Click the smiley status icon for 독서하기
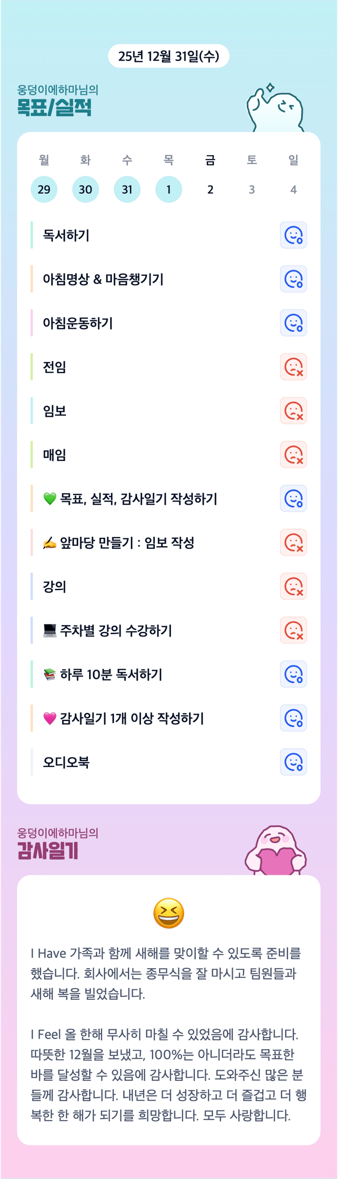This screenshot has height=1179, width=338. point(293,235)
